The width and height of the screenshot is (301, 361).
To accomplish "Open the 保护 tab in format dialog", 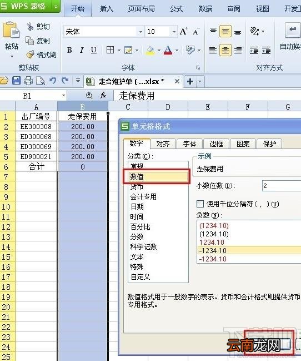I will pyautogui.click(x=269, y=144).
